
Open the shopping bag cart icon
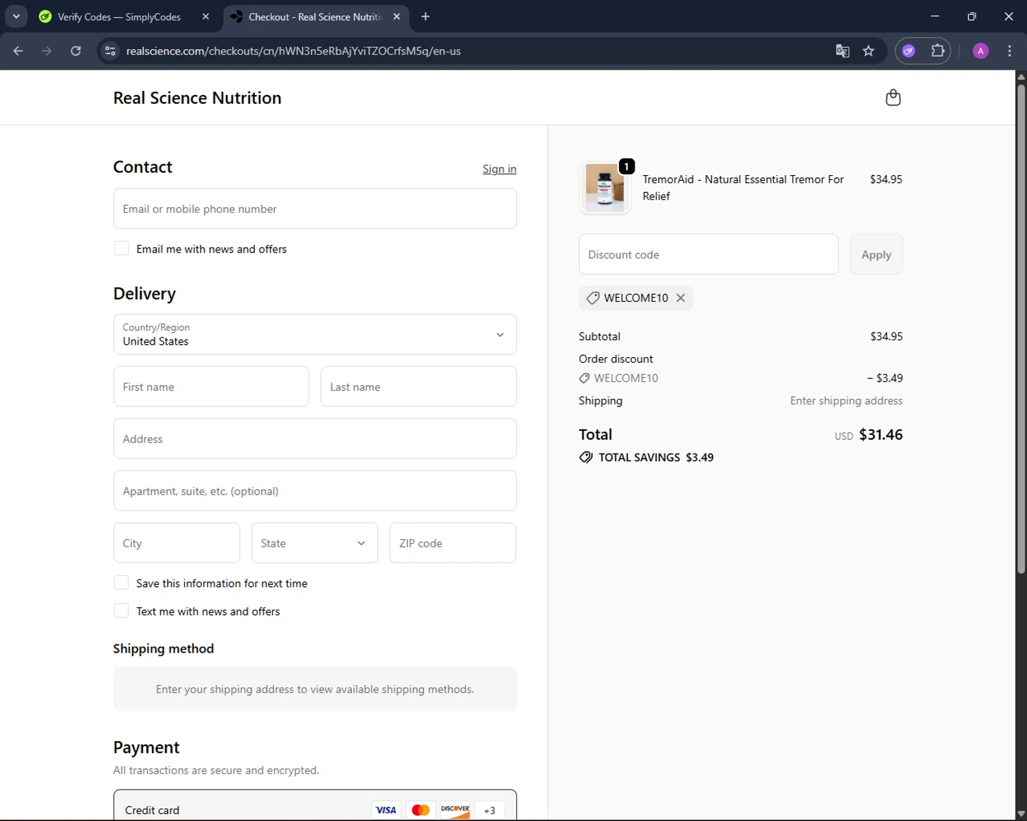click(893, 98)
